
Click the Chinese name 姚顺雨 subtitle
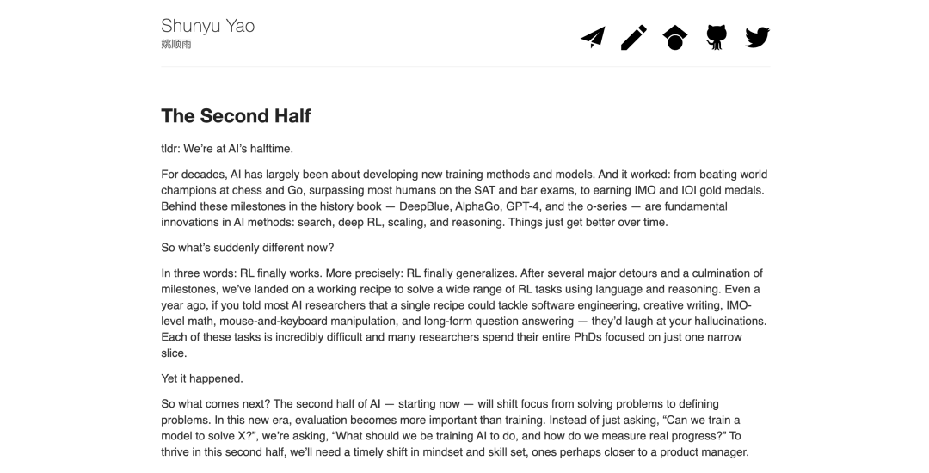tap(176, 44)
